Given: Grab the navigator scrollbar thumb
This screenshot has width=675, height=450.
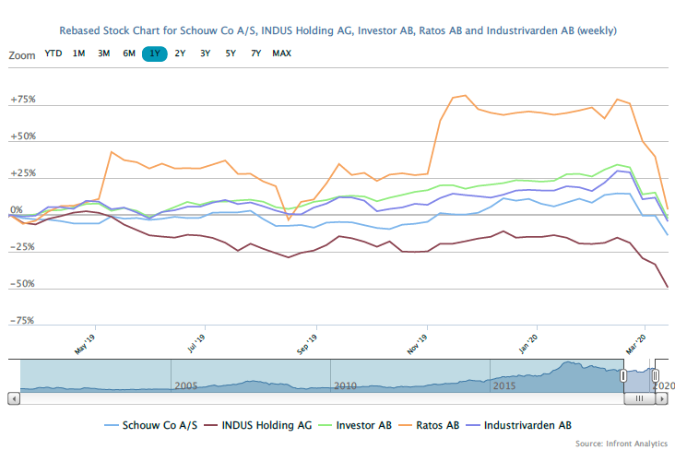Looking at the screenshot, I should tap(640, 398).
